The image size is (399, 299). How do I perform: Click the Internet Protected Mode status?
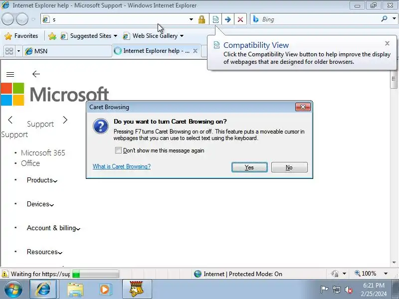pyautogui.click(x=238, y=274)
